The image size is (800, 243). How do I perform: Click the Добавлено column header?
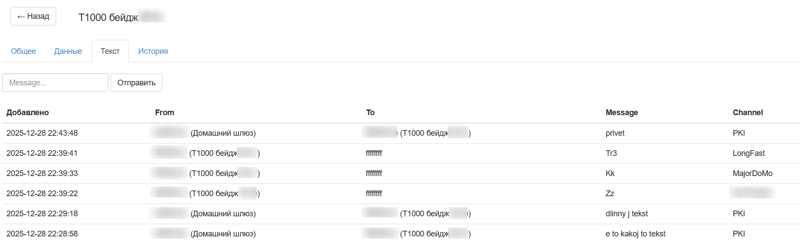(x=28, y=113)
